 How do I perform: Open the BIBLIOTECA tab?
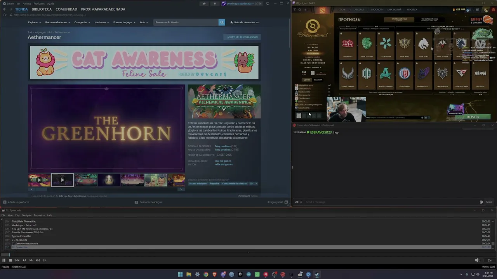coord(42,9)
